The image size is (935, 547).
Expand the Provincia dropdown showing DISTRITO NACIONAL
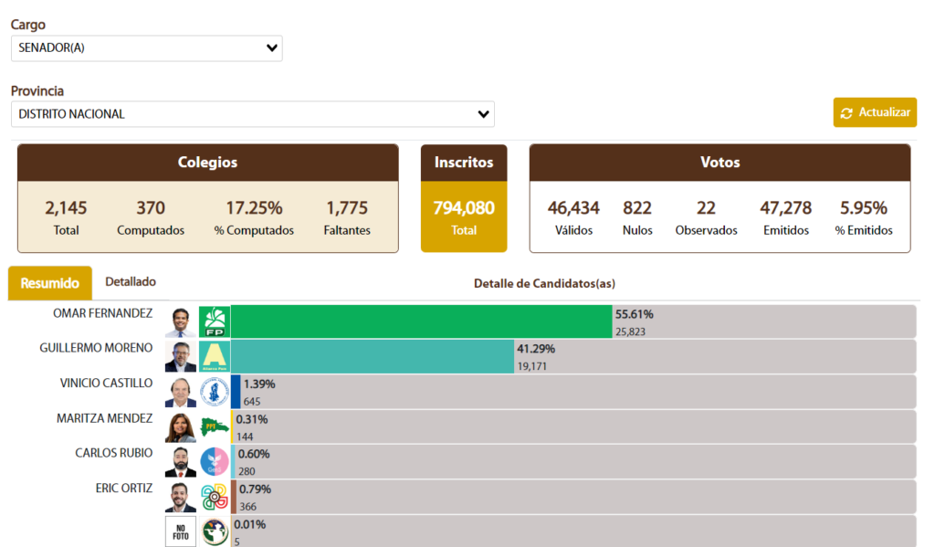coord(252,114)
